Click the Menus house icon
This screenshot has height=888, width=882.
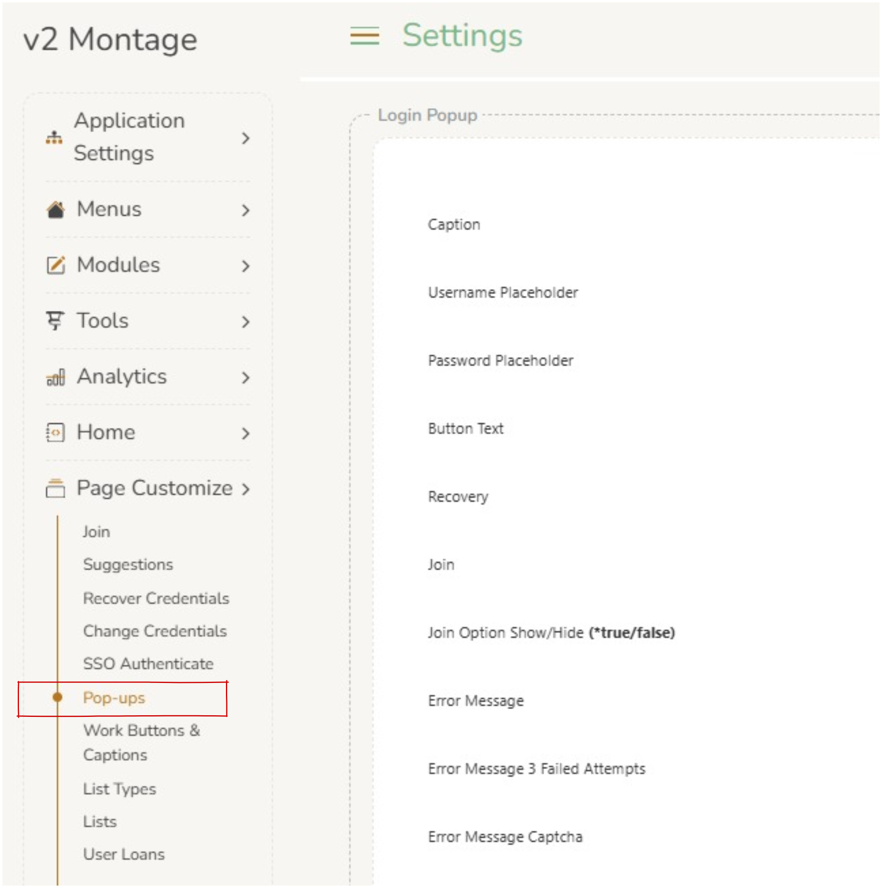(x=56, y=210)
